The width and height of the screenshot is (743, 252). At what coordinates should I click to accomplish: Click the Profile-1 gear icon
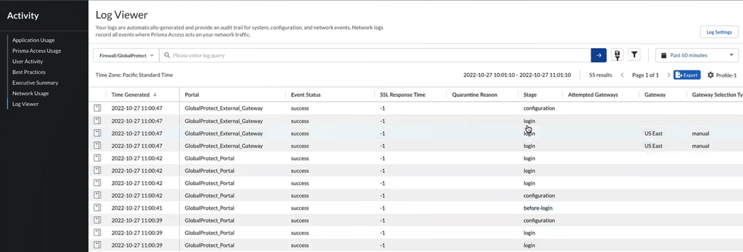pos(710,75)
